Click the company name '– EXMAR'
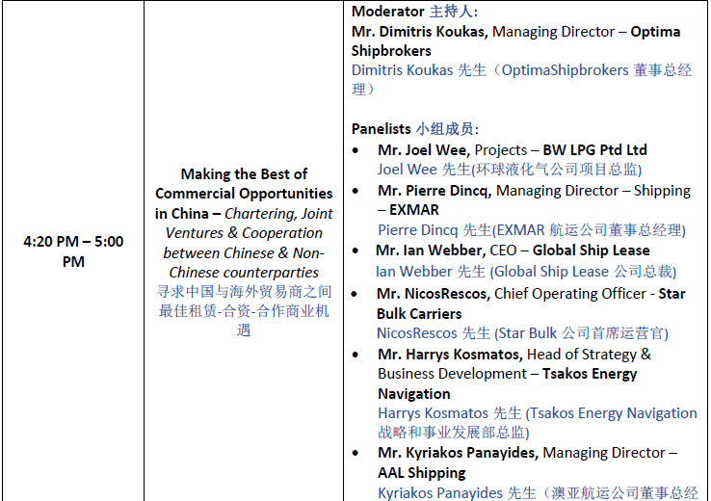The width and height of the screenshot is (711, 501). coord(408,210)
